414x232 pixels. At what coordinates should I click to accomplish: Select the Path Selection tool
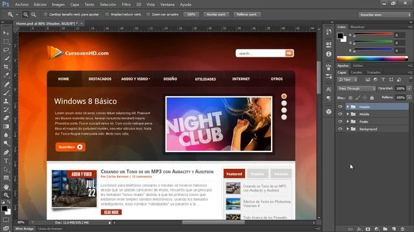tap(6, 169)
